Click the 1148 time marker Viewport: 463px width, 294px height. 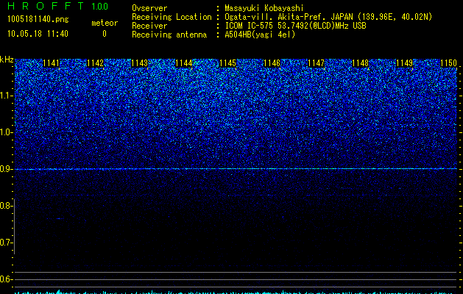pyautogui.click(x=361, y=63)
